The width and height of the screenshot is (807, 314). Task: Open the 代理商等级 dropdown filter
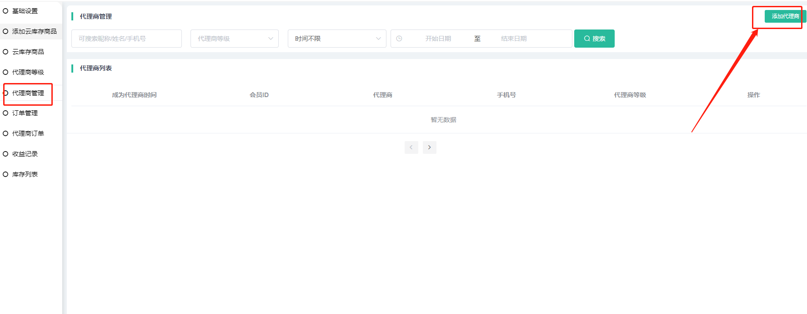(234, 39)
